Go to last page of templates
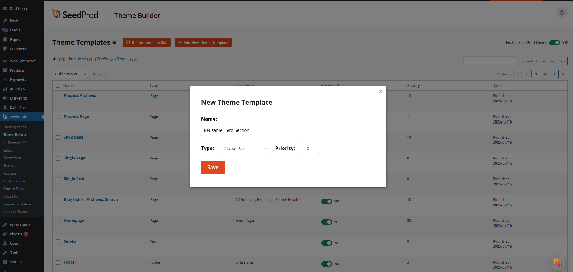Screen dimensions: 573x272 pyautogui.click(x=563, y=74)
